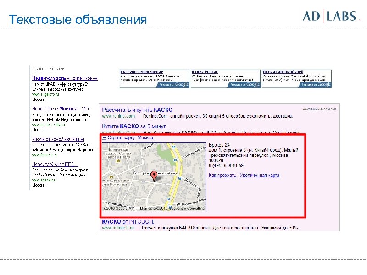Open sidebar ad starting "Новостройки от"
The width and height of the screenshot is (367, 275).
pos(55,164)
